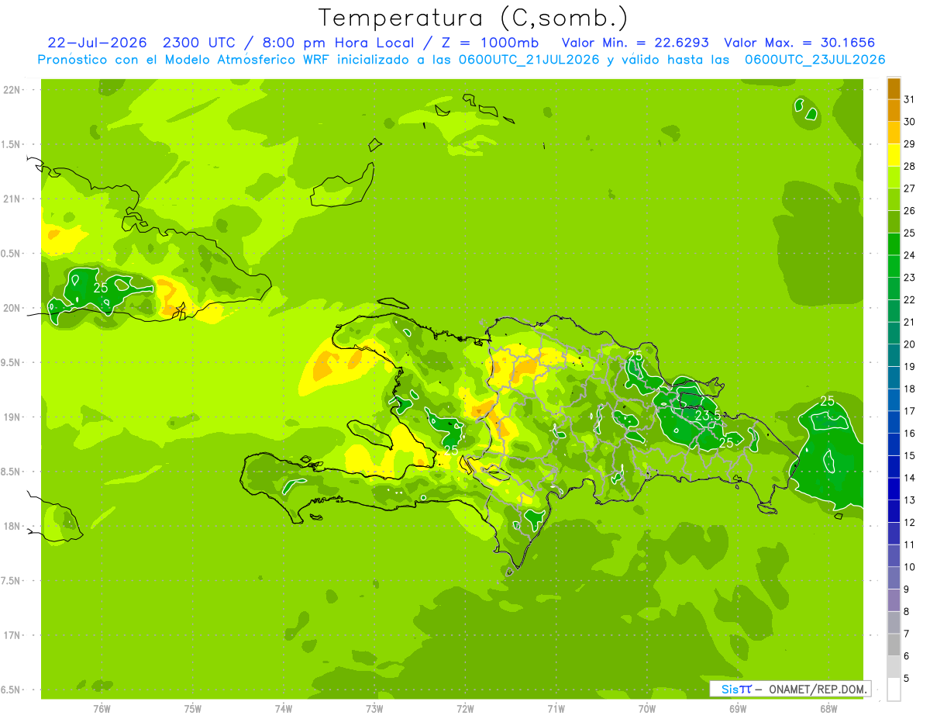Click the "20" colorbar scale label
This screenshot has height=719, width=930.
[909, 344]
